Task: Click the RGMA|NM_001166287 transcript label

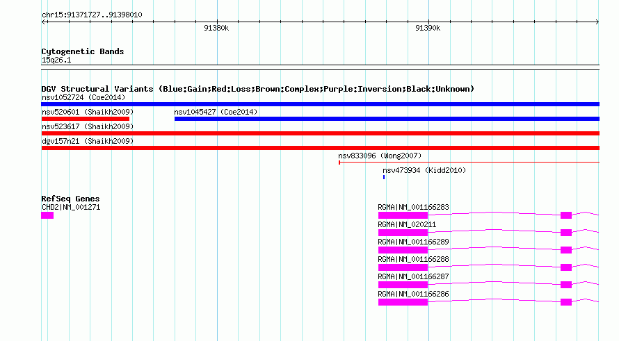Action: (413, 276)
